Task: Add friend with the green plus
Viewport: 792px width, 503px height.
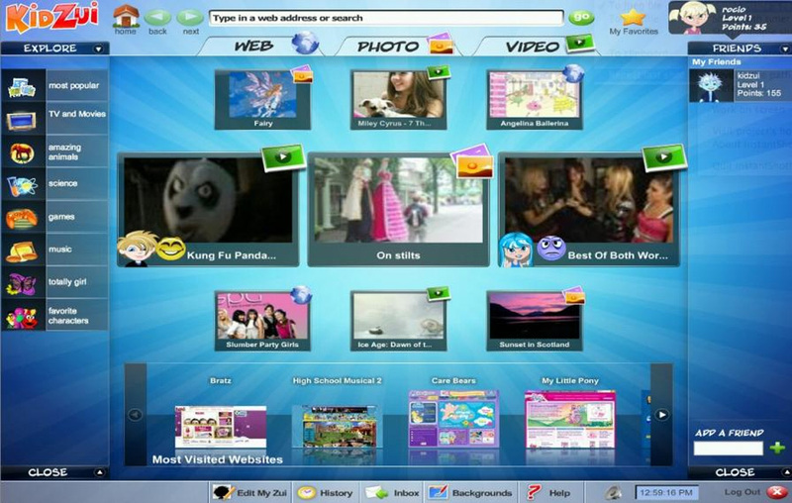Action: (777, 448)
